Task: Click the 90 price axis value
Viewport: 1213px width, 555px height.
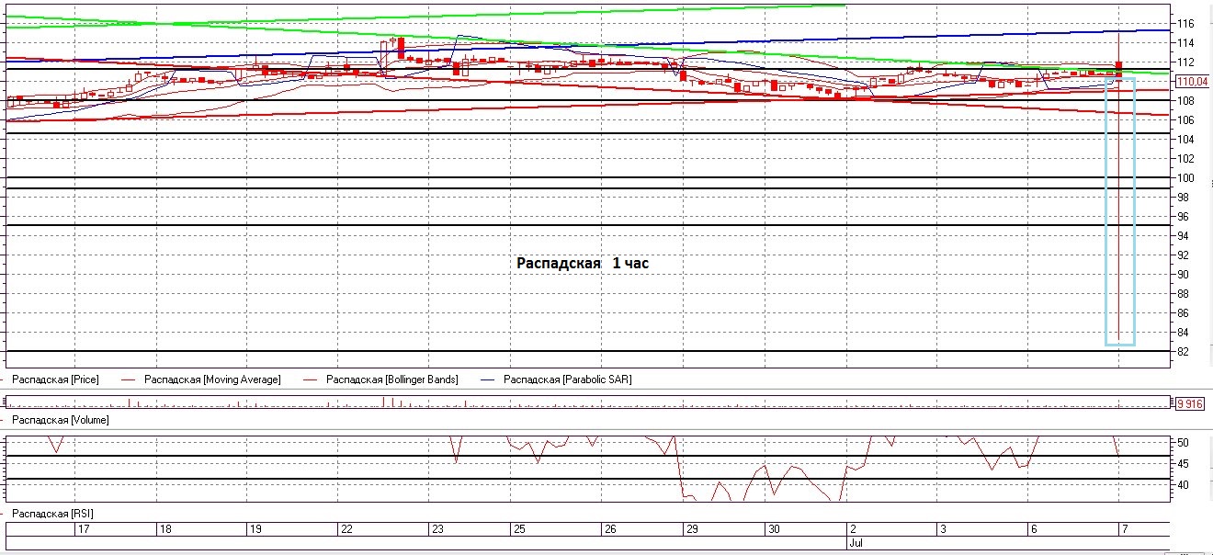Action: 1182,275
